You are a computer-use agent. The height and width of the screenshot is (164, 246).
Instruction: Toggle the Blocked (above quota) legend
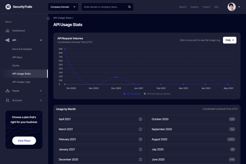click(157, 94)
